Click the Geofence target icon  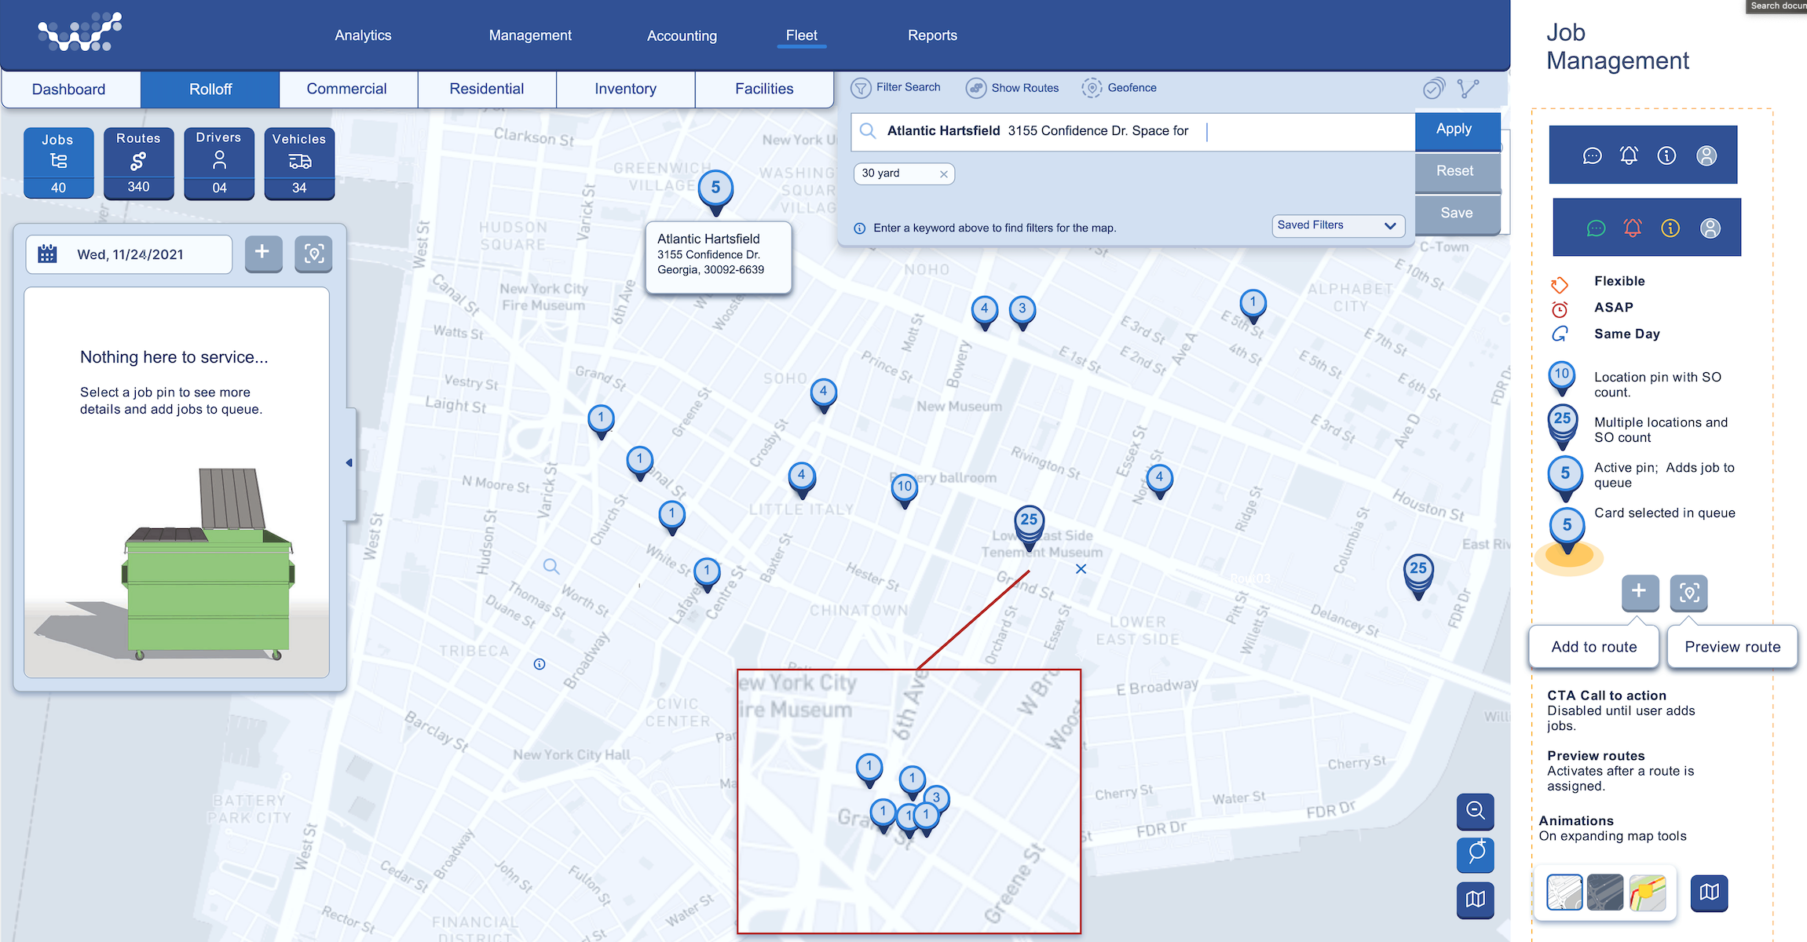(1092, 88)
